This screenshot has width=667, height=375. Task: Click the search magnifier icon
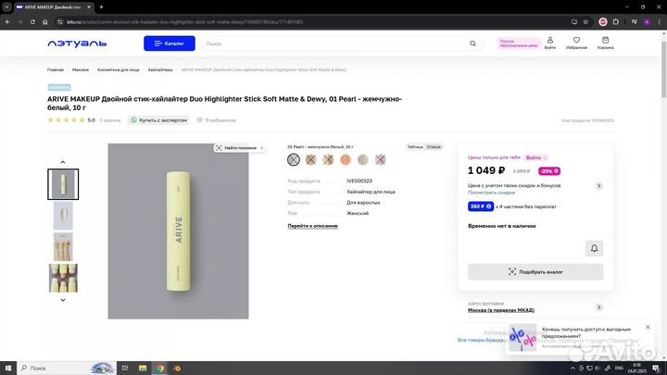click(x=472, y=44)
